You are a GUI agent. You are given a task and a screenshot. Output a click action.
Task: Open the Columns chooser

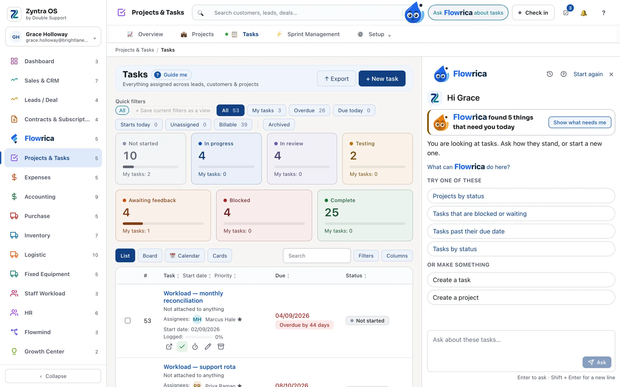tap(397, 256)
